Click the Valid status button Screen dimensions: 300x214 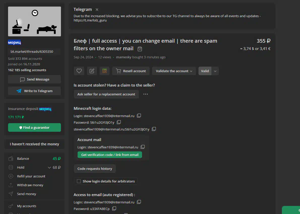click(x=205, y=71)
